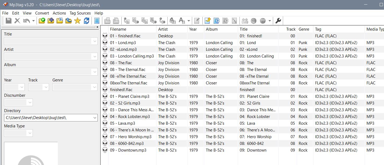Click the Undo arrow icon

point(26,21)
